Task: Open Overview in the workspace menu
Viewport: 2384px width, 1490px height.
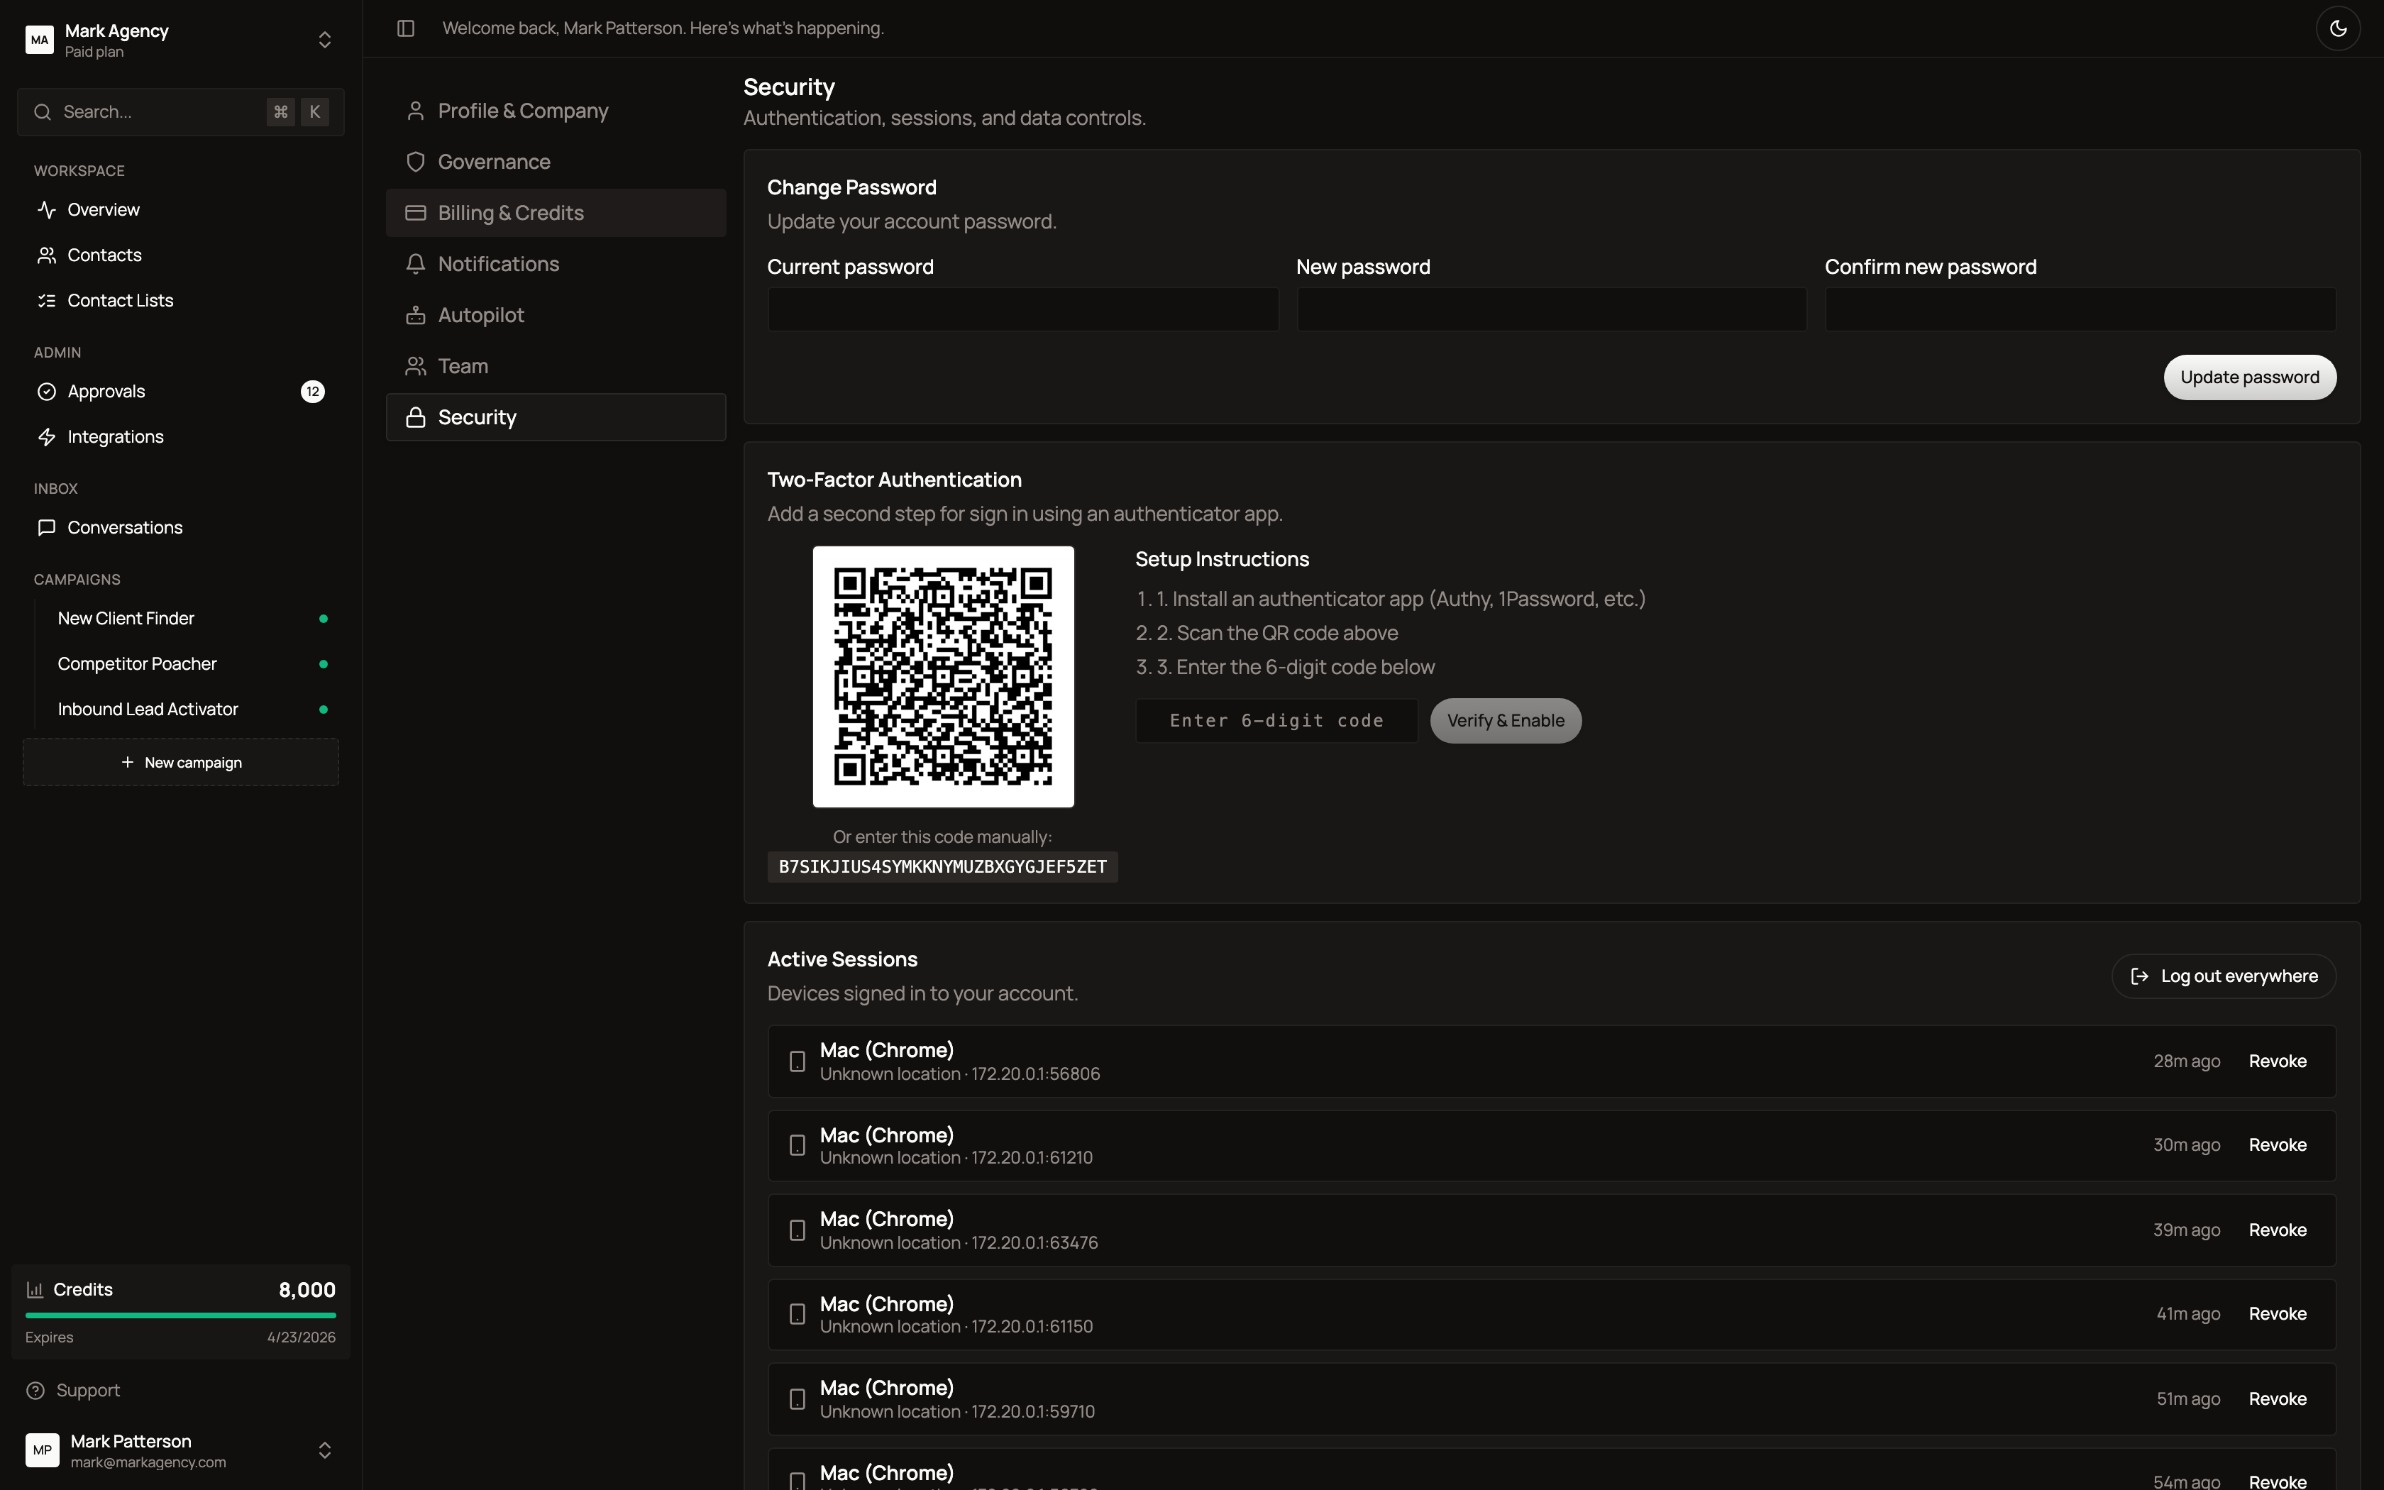Action: pos(180,210)
